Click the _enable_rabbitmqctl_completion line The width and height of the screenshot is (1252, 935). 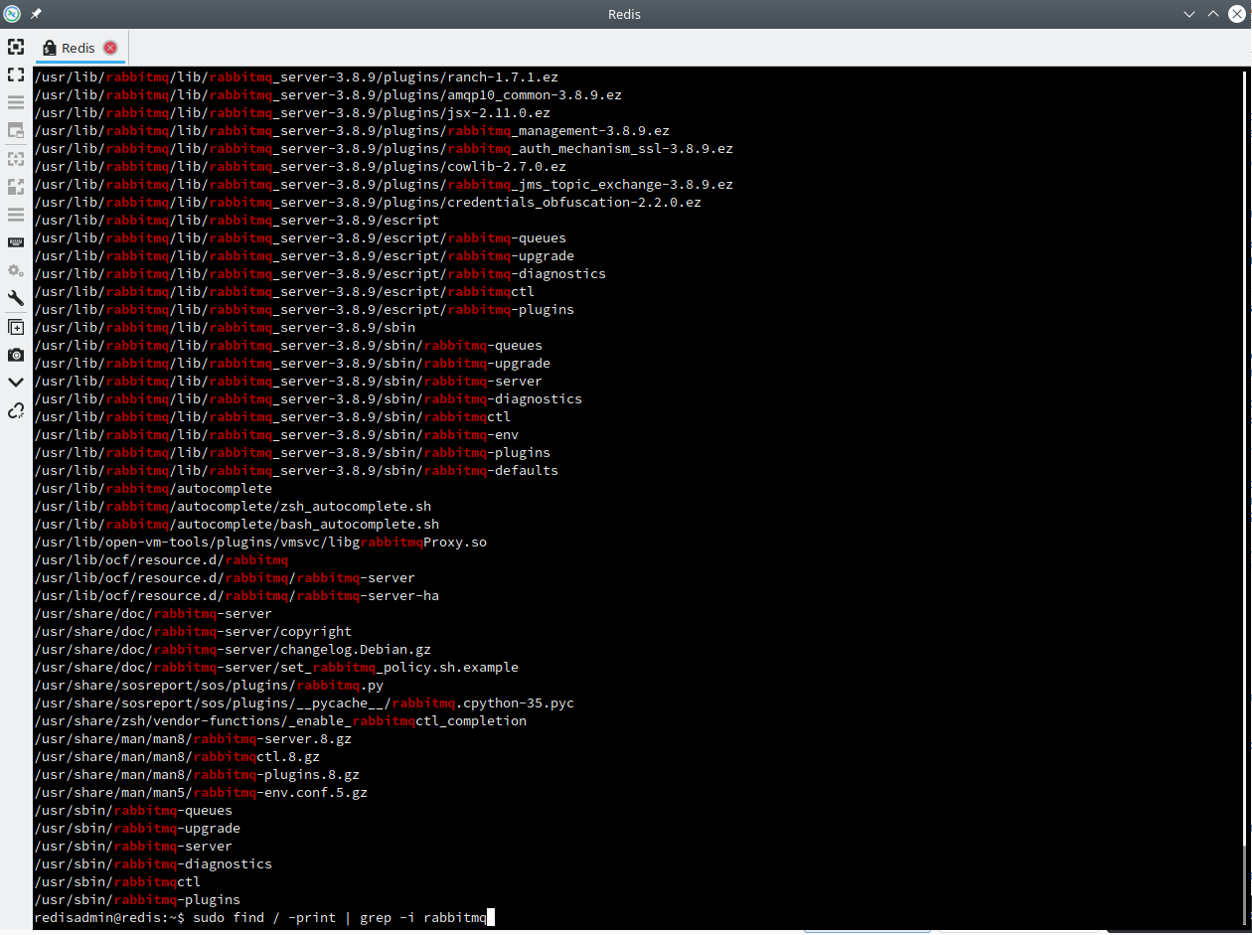(x=280, y=720)
